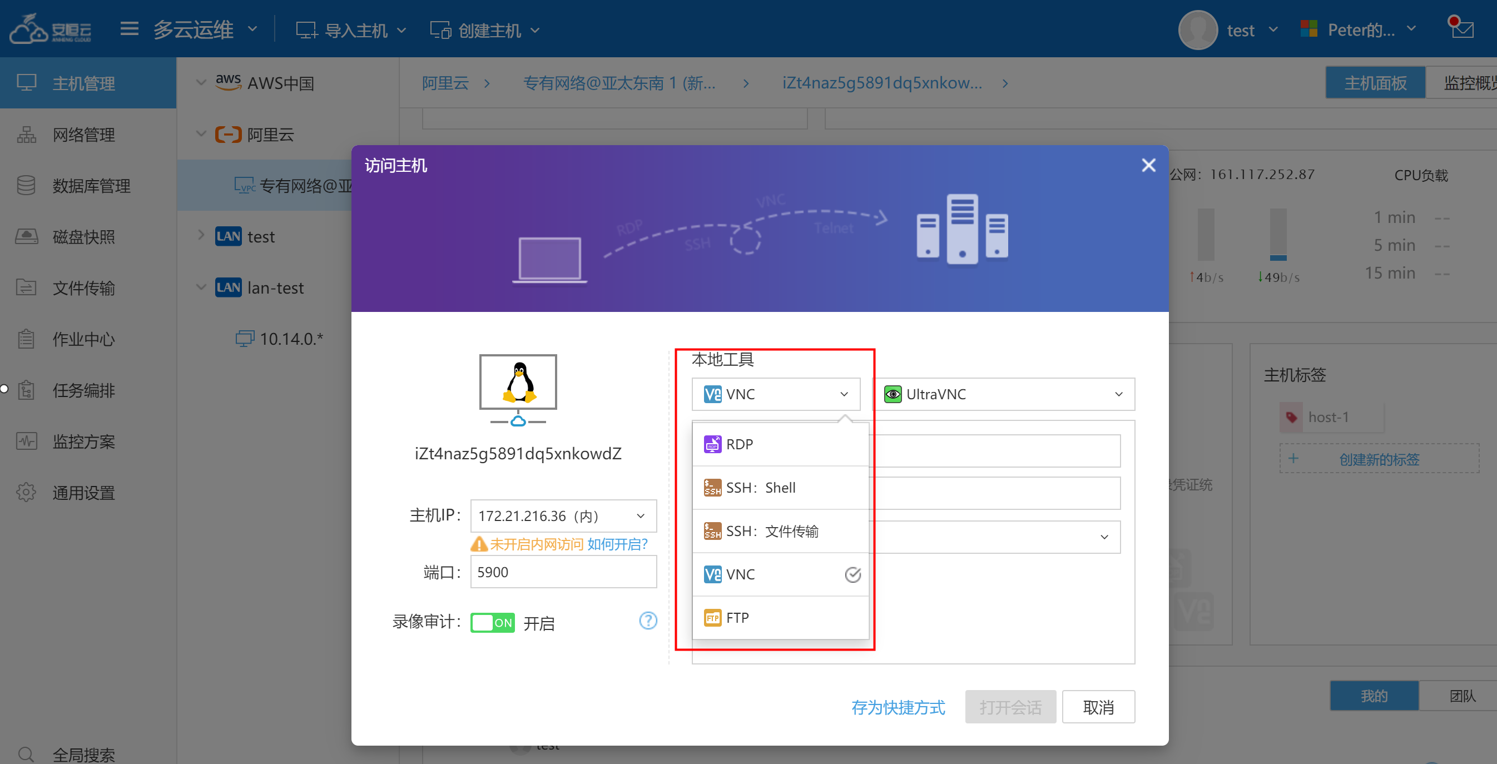Select FTP from protocol list
Screen dimensions: 1497x764
780,618
